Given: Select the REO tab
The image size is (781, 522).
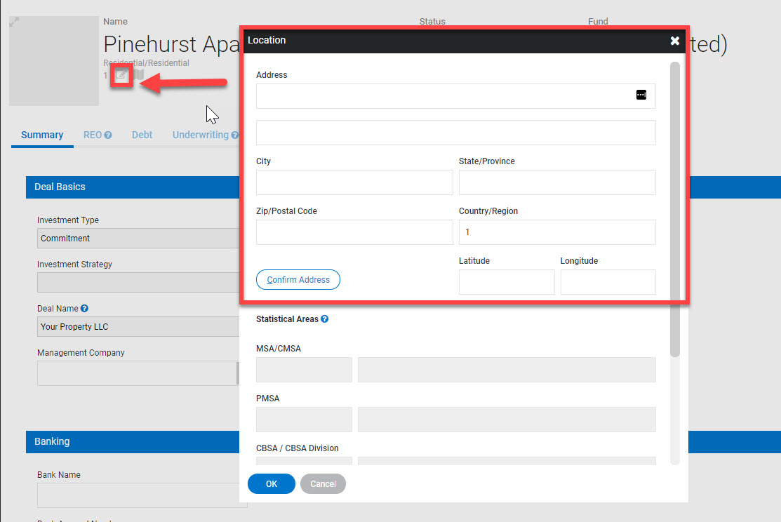Looking at the screenshot, I should [93, 135].
